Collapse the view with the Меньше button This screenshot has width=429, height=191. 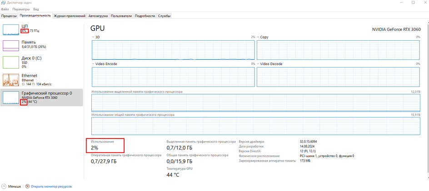tap(11, 186)
